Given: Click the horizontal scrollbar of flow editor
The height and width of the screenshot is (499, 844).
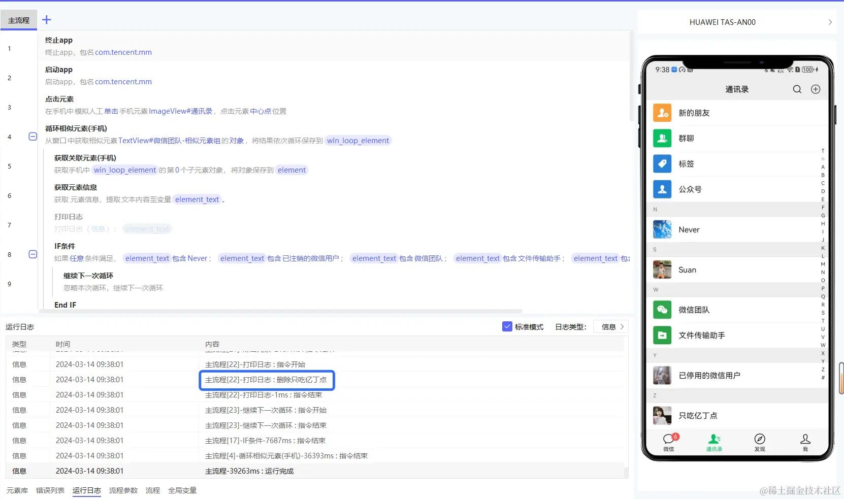Looking at the screenshot, I should pyautogui.click(x=280, y=311).
